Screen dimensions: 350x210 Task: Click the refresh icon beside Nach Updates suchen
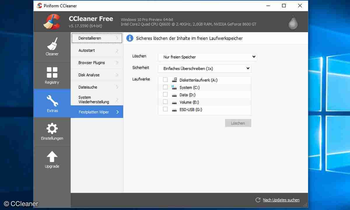(x=258, y=200)
